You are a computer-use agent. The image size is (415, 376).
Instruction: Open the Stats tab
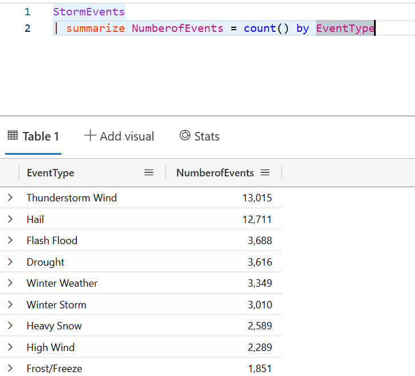(x=200, y=137)
